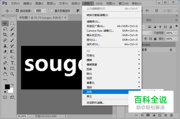Select the Clone Stamp tool
This screenshot has width=180, height=119.
coord(5,46)
